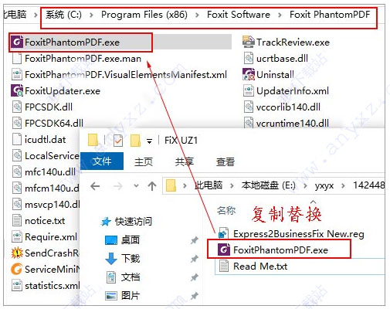Click the Uninstall program icon
The image size is (390, 309).
249,75
